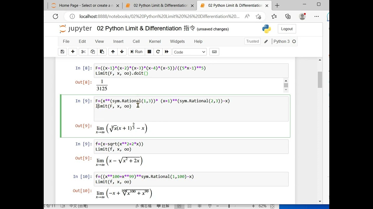The width and height of the screenshot is (373, 209).
Task: Toggle the Trusted notebook indicator
Action: (x=252, y=41)
